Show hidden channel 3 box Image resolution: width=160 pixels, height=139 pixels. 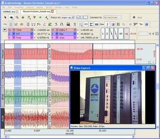111,34
